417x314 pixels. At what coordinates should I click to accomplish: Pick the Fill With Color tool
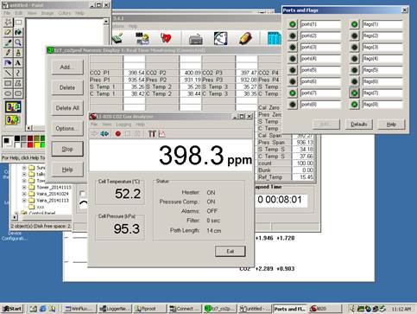click(18, 32)
